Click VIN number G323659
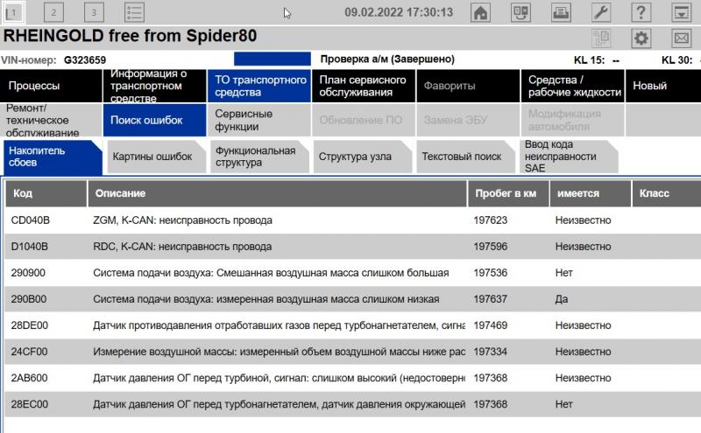701x433 pixels. point(85,59)
